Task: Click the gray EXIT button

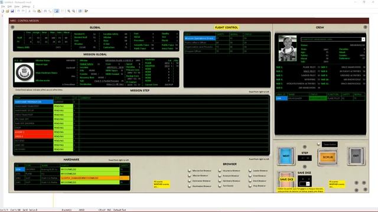Action: point(356,156)
